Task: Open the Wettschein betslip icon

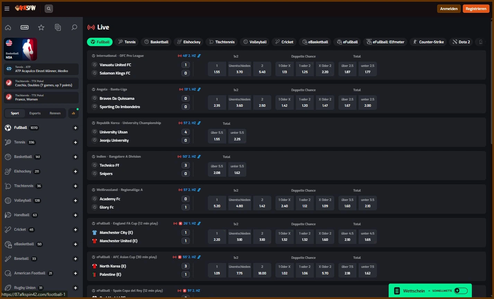Action: click(x=397, y=291)
